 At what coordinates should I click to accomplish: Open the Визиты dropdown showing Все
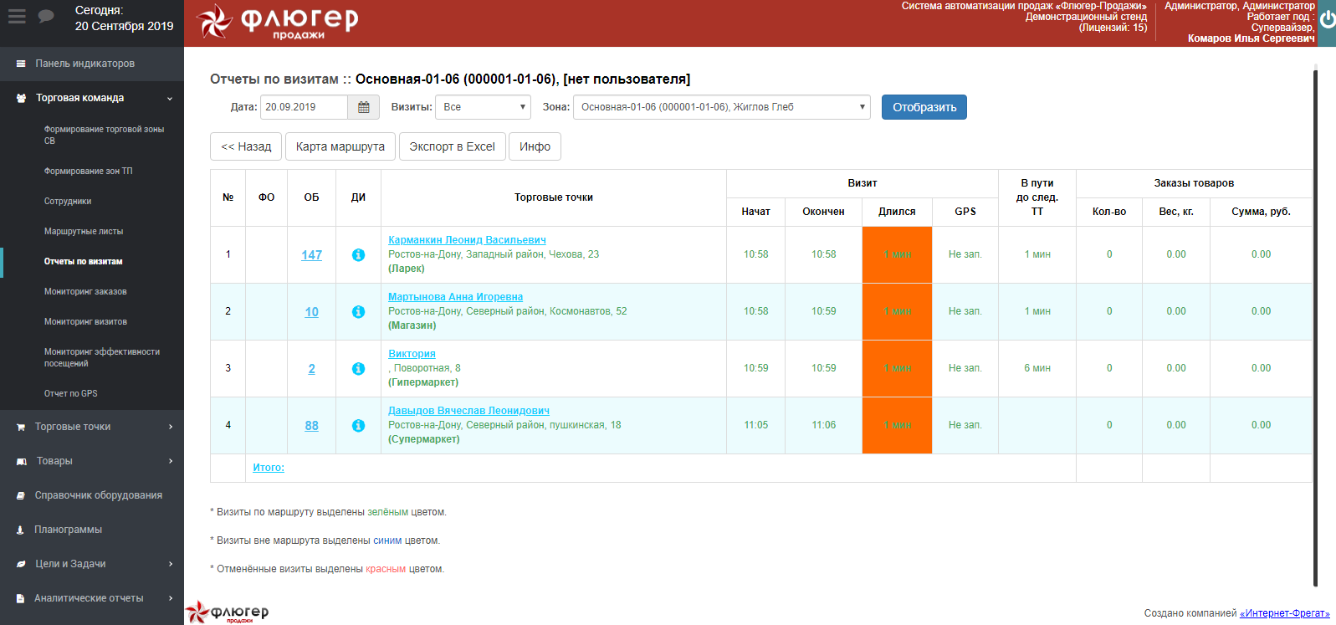click(x=483, y=107)
